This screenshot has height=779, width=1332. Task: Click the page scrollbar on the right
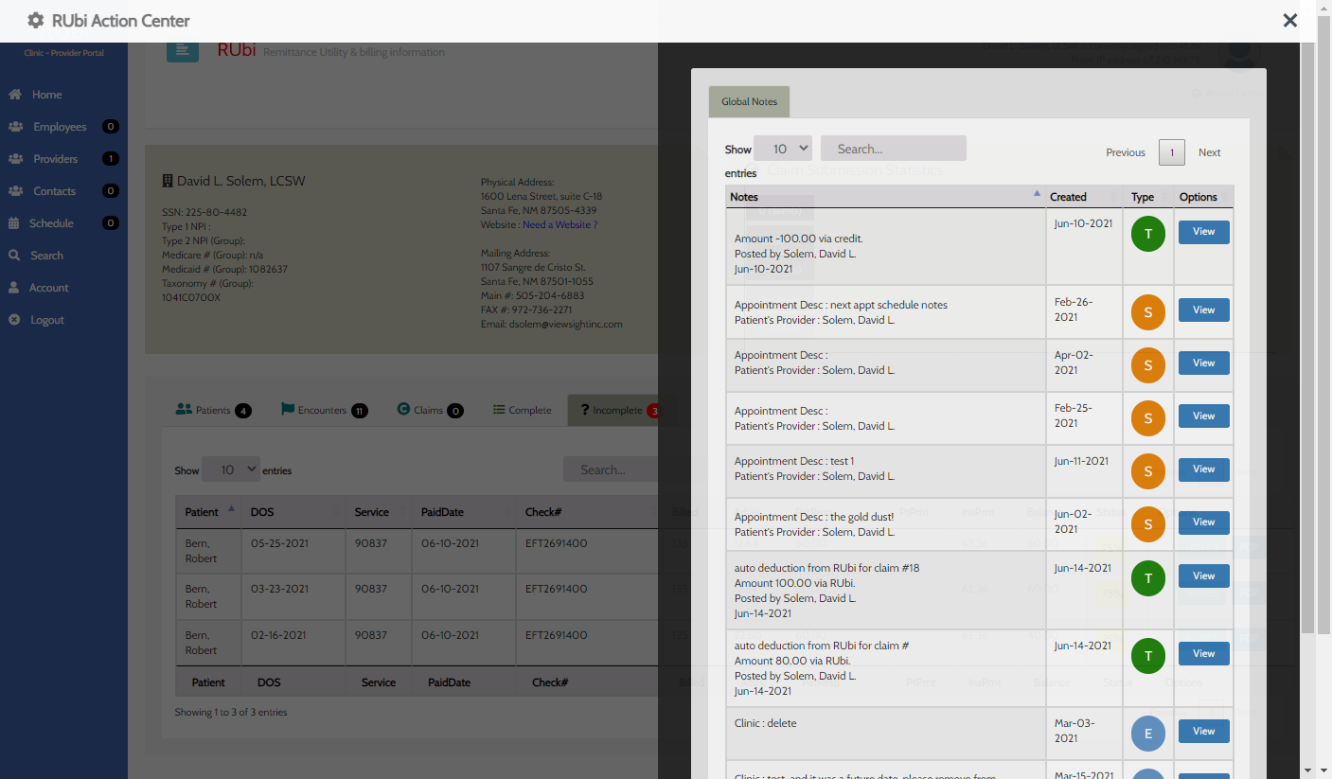[x=1307, y=331]
